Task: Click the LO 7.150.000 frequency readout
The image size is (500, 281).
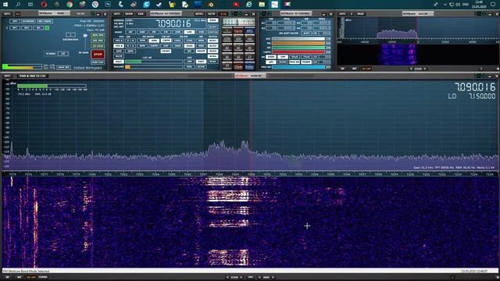Action: click(x=472, y=96)
